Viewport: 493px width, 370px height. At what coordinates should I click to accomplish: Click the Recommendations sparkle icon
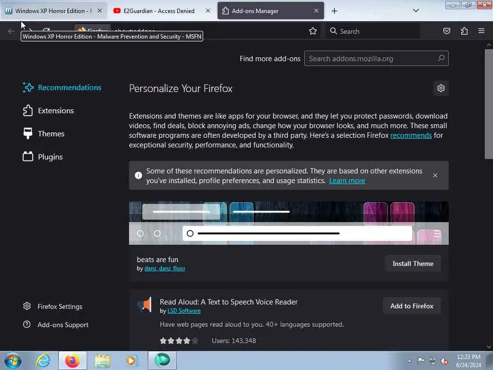pyautogui.click(x=27, y=87)
